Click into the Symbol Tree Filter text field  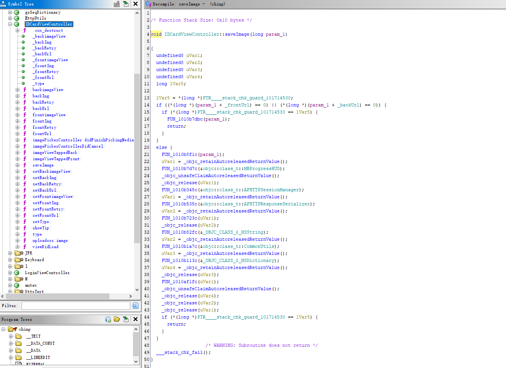75,306
